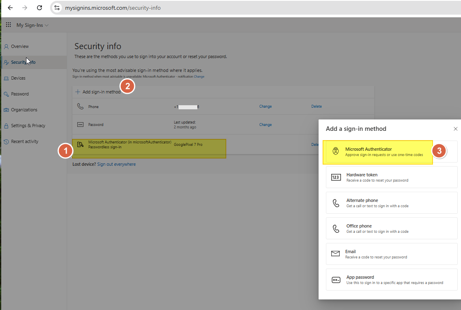Click the browser back arrow
Viewport: 461px width, 310px height.
pyautogui.click(x=10, y=8)
